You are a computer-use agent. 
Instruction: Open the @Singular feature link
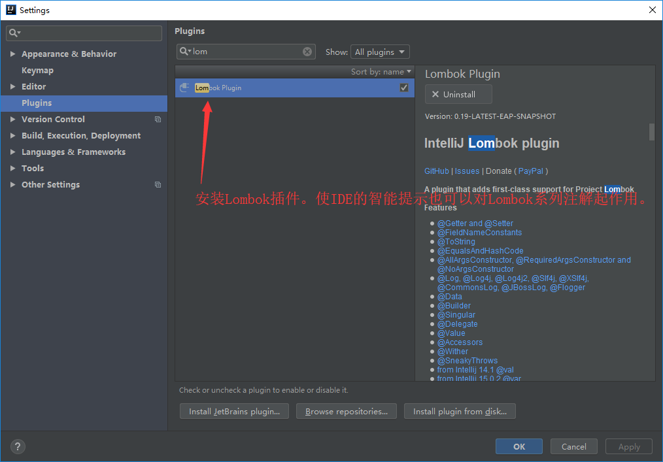[x=456, y=315]
